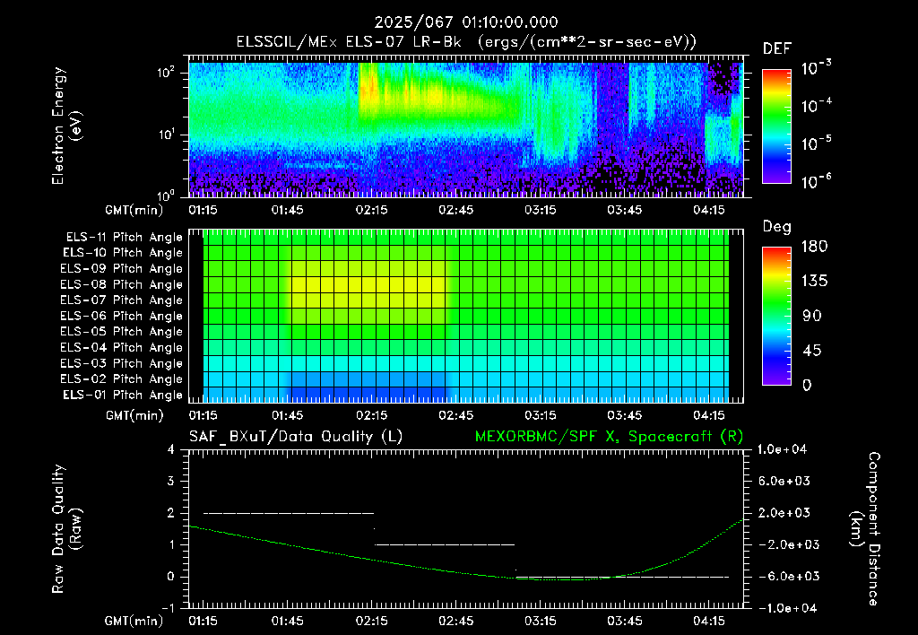Viewport: 918px width, 635px height.
Task: Click the 90 label on Deg colorbar
Action: (x=812, y=316)
